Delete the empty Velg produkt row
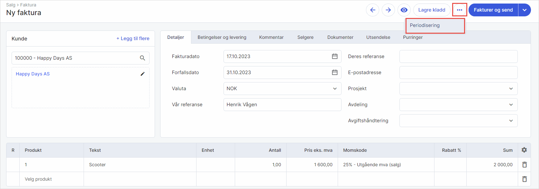Screen dimensions: 539x189 (524, 179)
